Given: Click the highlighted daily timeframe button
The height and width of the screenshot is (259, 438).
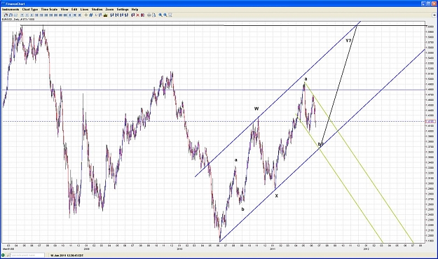Looking at the screenshot, I should click(x=70, y=15).
